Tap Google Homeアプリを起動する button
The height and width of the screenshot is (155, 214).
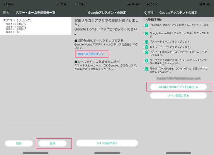point(178,87)
